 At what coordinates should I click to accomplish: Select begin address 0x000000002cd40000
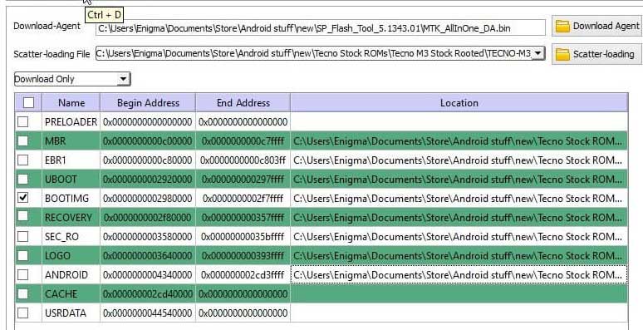(148, 294)
